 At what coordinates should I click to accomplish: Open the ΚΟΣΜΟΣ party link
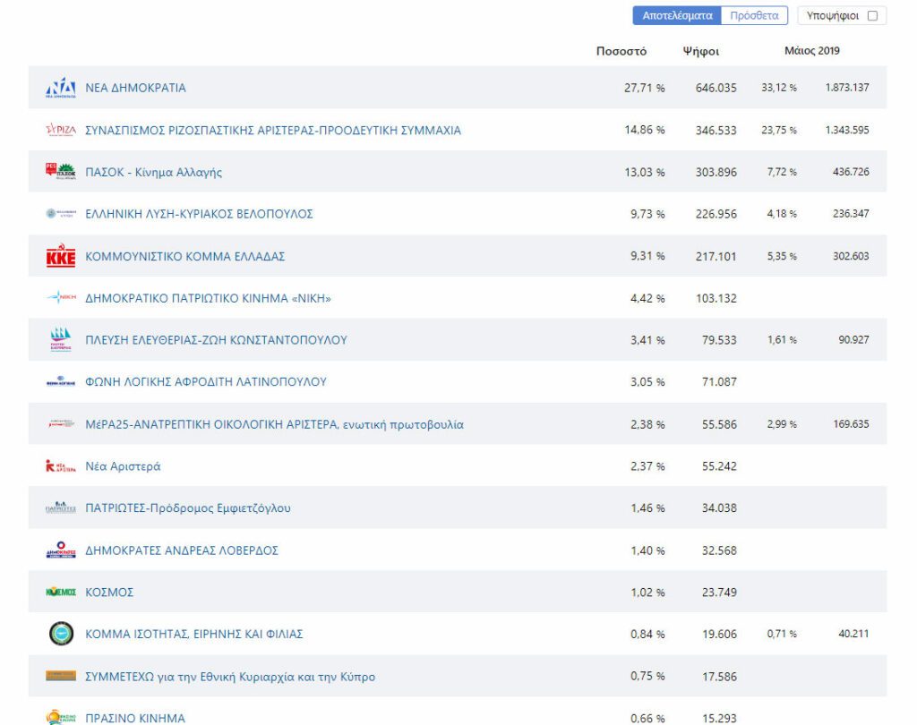pyautogui.click(x=109, y=593)
